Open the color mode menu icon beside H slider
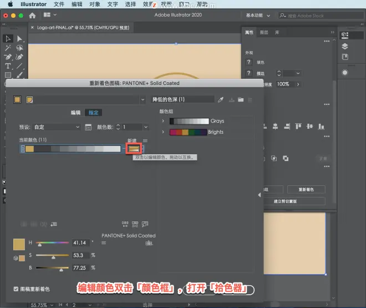This screenshot has height=308, width=366. [x=104, y=243]
